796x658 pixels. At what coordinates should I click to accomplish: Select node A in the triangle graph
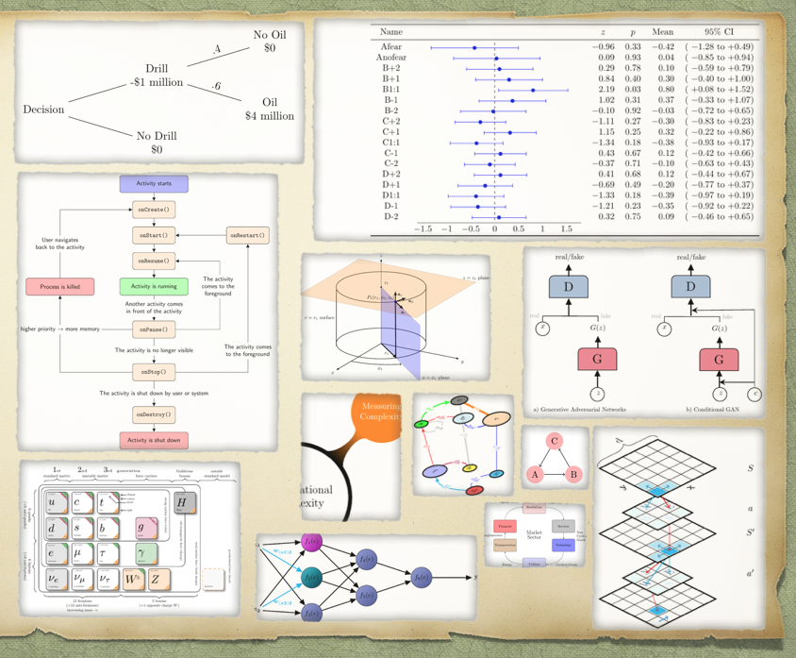[x=535, y=475]
